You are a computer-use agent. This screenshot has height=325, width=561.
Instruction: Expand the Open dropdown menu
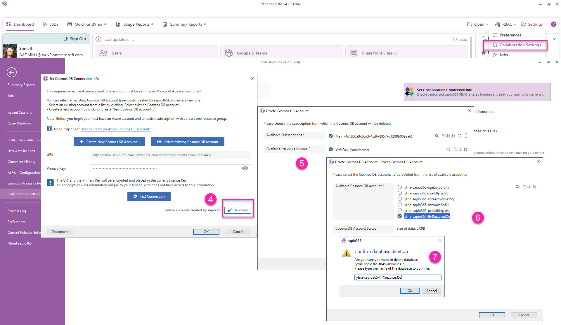(477, 24)
